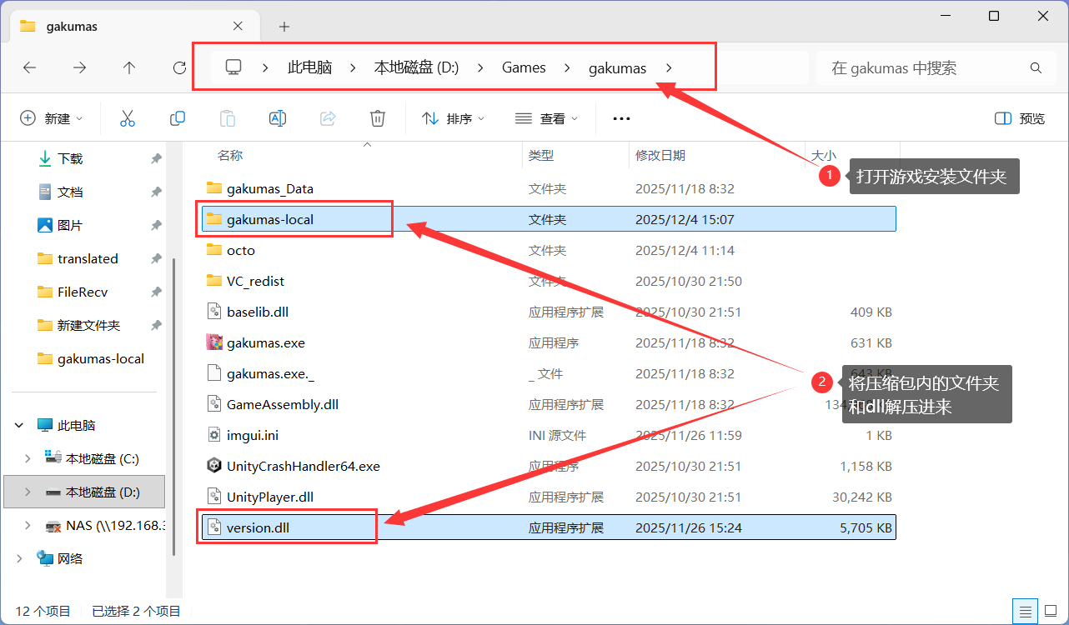Select gakumas.exe in file list
The height and width of the screenshot is (625, 1069).
pos(266,342)
